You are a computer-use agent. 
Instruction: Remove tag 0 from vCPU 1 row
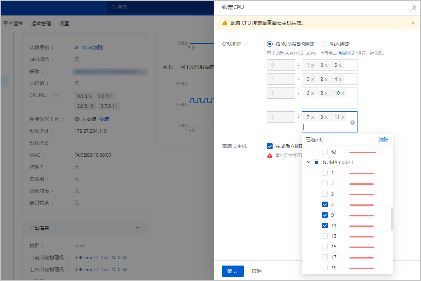(312, 79)
